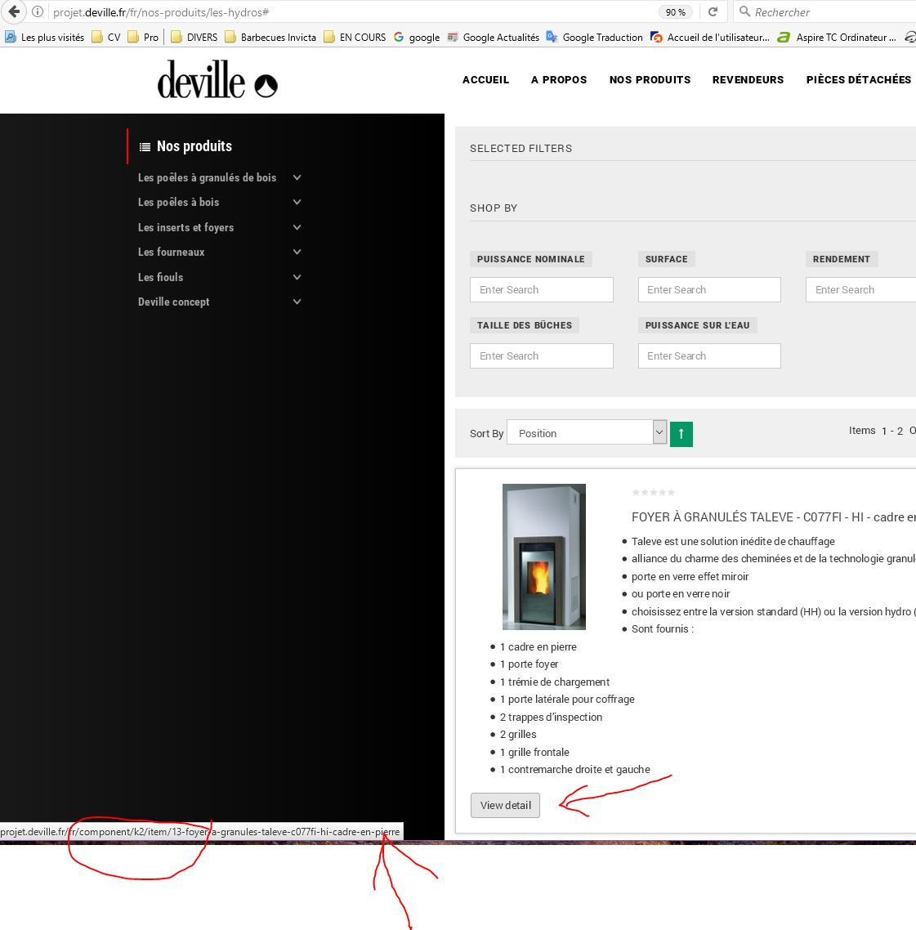Open the Google Traduction bookmark
The image size is (916, 930).
[x=594, y=37]
